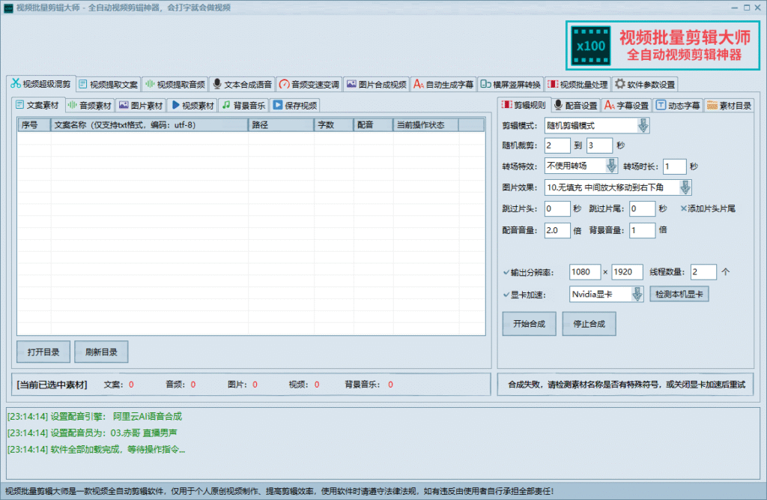Click the waveform icon on 音频素材 tab

click(73, 106)
